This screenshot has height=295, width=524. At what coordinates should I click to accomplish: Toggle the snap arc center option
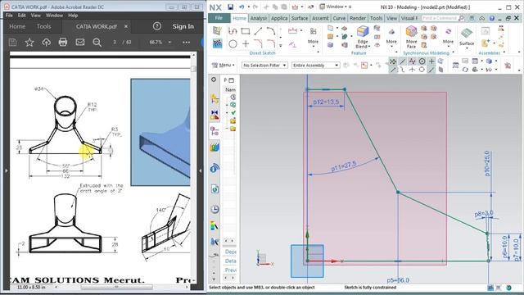(422, 61)
